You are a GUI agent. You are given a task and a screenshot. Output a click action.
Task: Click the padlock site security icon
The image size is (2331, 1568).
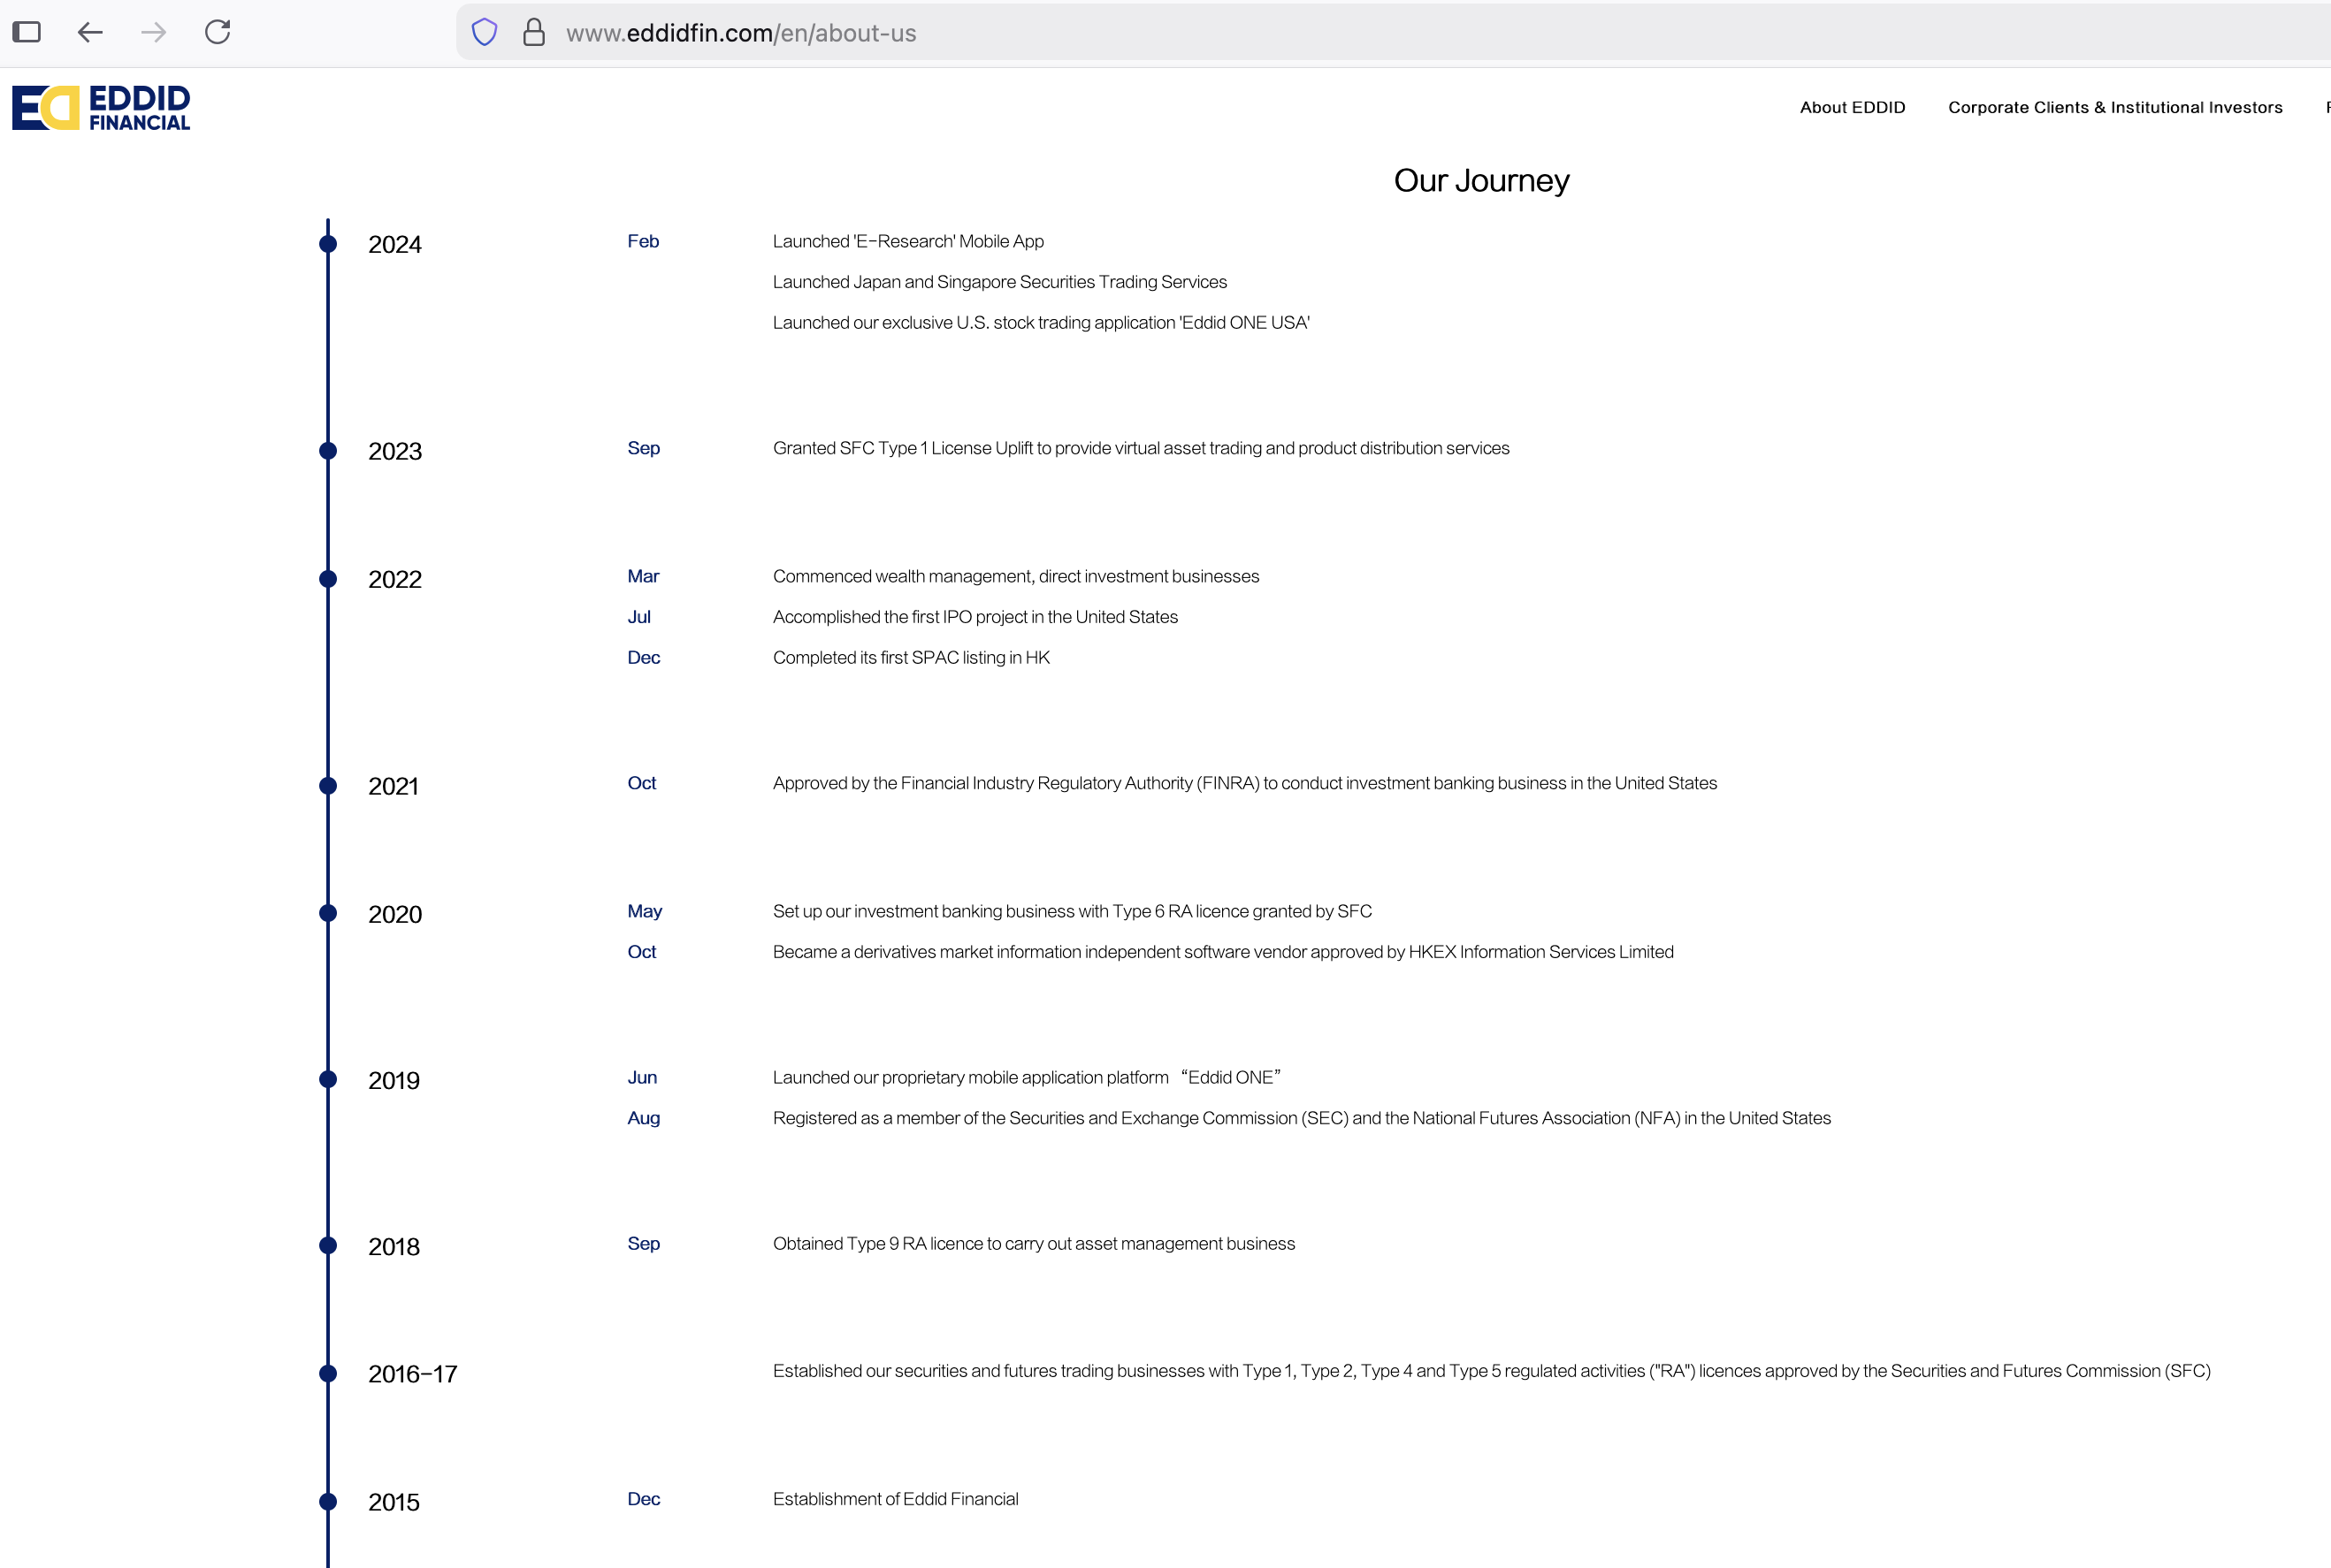(534, 32)
